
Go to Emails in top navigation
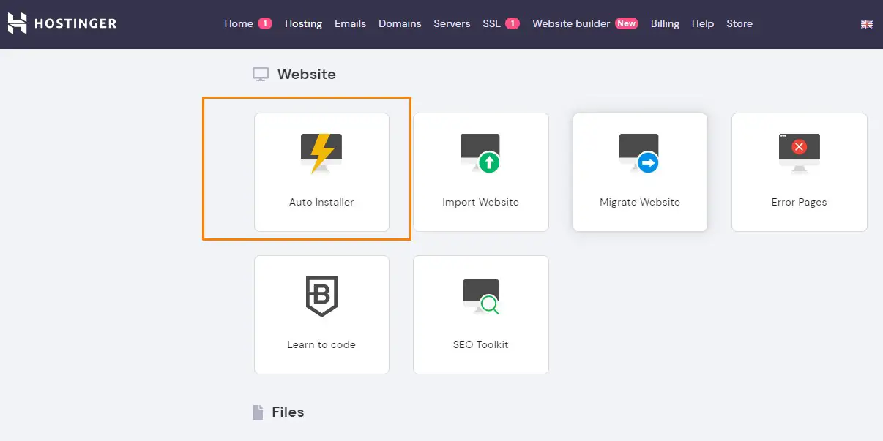point(350,23)
